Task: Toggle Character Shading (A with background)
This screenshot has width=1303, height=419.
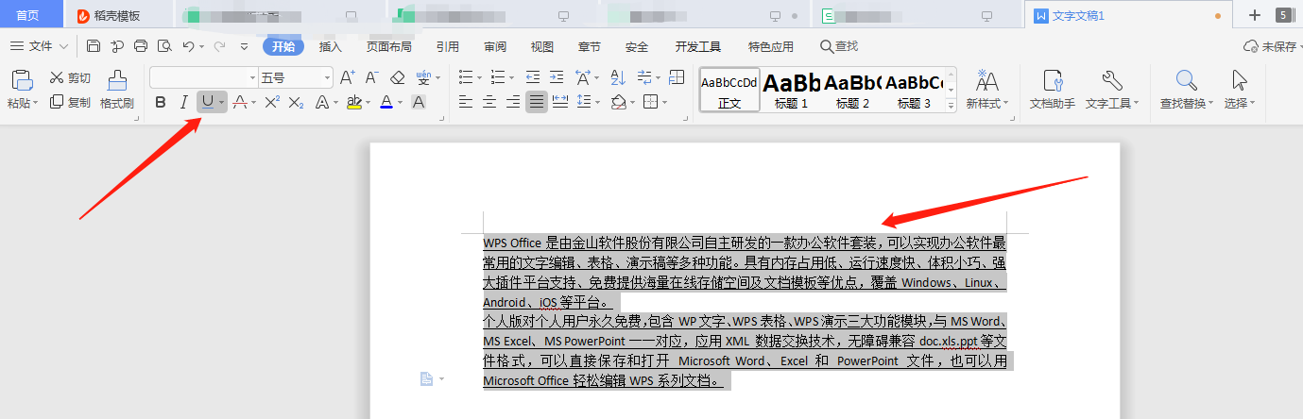Action: point(419,102)
